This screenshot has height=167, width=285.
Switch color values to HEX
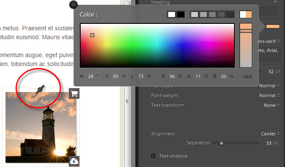tap(248, 77)
